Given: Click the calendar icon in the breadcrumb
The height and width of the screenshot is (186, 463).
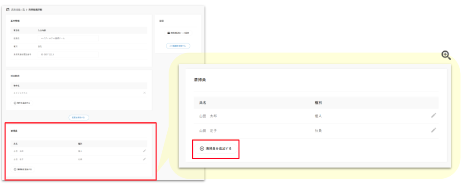Looking at the screenshot, I should [x=8, y=9].
